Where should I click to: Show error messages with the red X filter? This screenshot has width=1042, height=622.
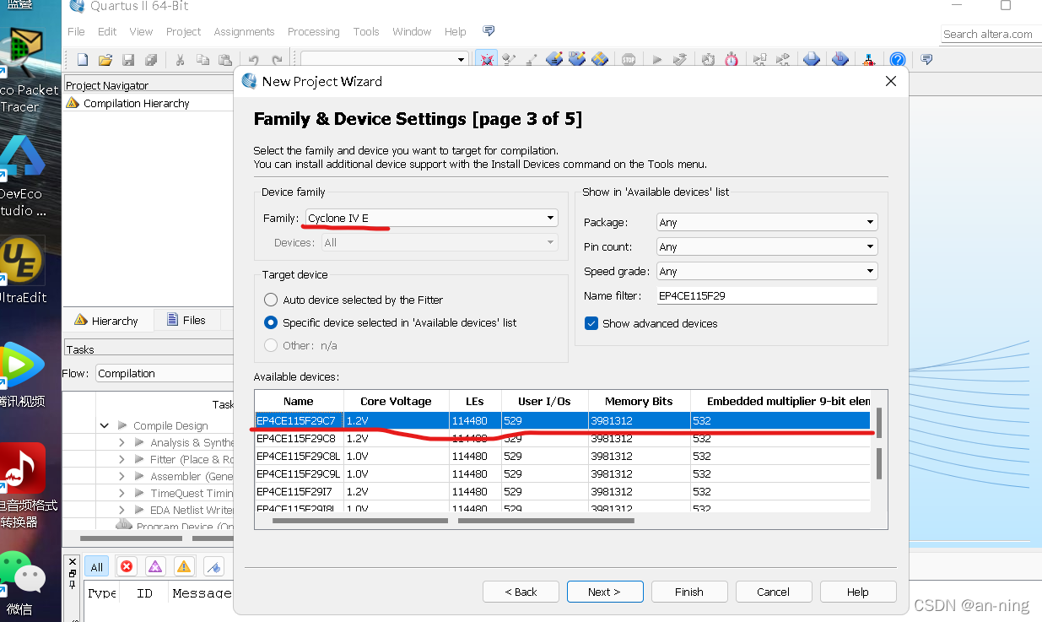[x=127, y=566]
